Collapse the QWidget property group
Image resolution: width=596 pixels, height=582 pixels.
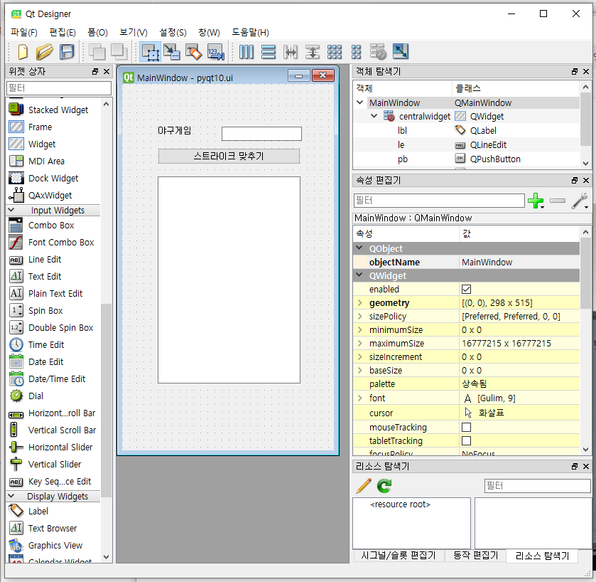click(359, 275)
